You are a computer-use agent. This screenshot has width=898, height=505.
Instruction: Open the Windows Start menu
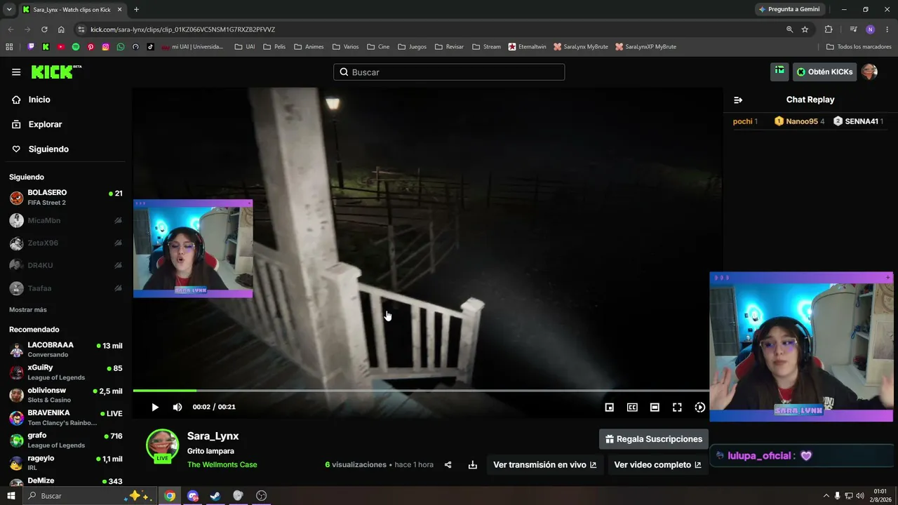coord(11,496)
